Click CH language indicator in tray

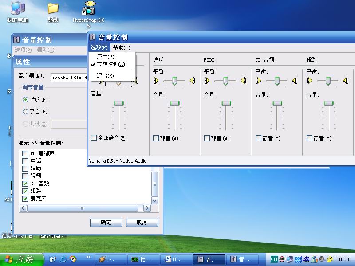click(274, 259)
